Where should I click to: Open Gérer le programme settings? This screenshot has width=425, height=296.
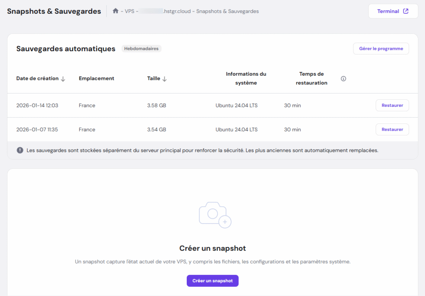pos(381,49)
